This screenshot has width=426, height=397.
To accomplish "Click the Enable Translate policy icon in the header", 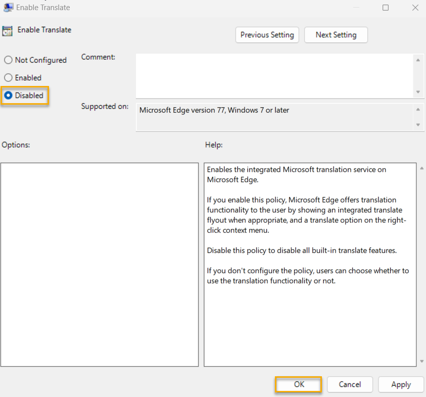I will pyautogui.click(x=7, y=30).
